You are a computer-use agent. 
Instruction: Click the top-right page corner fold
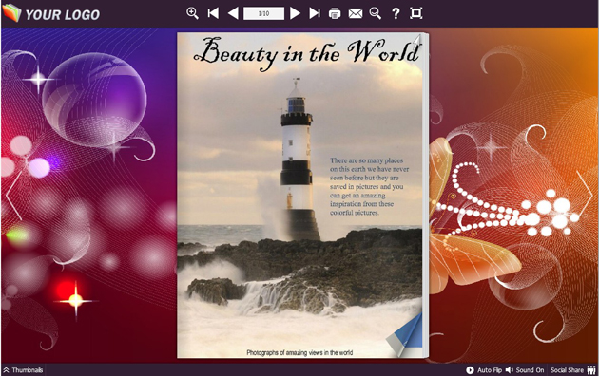[417, 40]
